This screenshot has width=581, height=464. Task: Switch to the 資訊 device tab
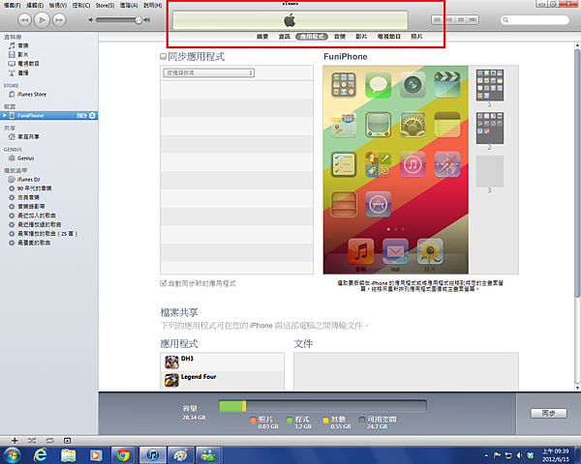coord(284,37)
